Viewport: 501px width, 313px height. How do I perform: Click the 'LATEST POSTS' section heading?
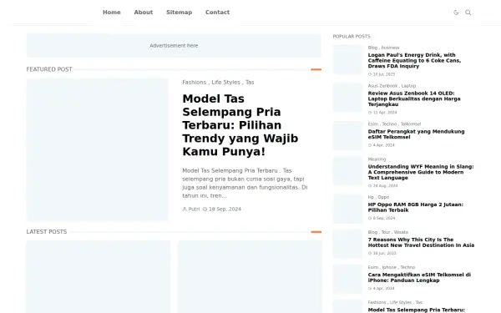[x=47, y=232]
